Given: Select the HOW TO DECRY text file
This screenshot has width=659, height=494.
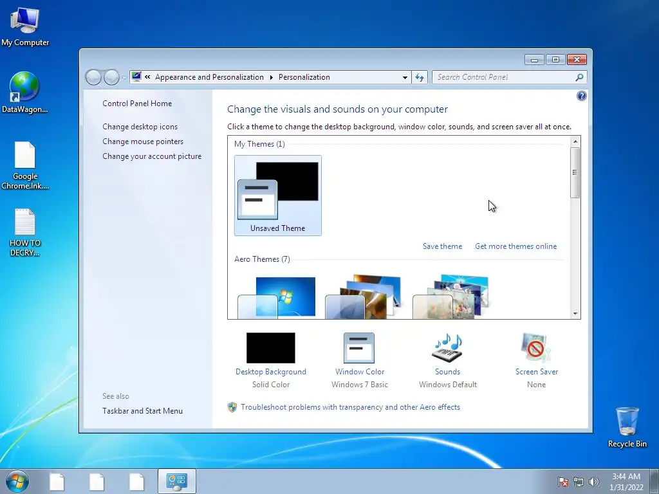Looking at the screenshot, I should (x=25, y=232).
